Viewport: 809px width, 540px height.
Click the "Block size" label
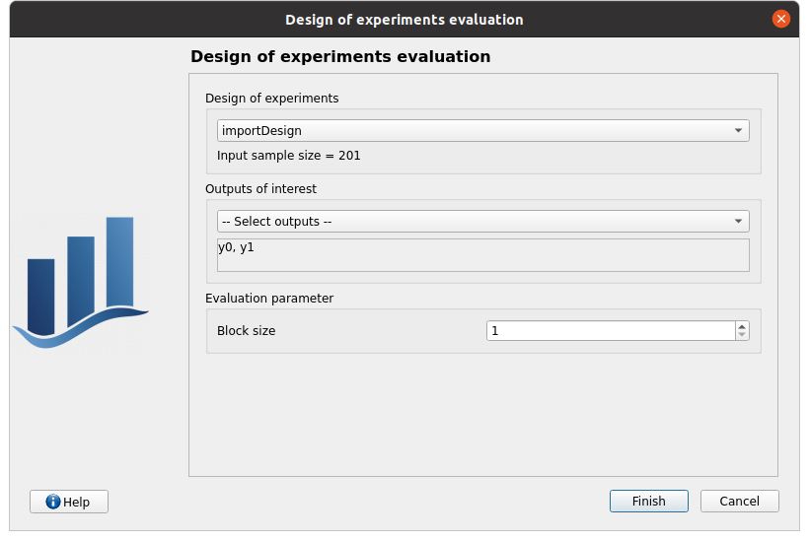coord(247,331)
